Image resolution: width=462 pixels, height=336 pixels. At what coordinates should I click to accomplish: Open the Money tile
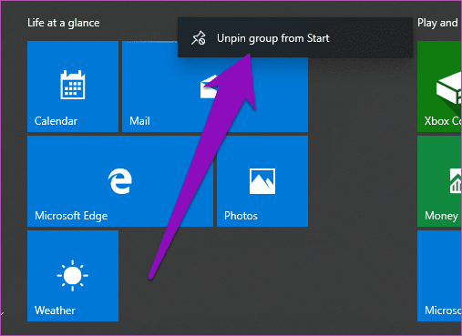click(439, 181)
